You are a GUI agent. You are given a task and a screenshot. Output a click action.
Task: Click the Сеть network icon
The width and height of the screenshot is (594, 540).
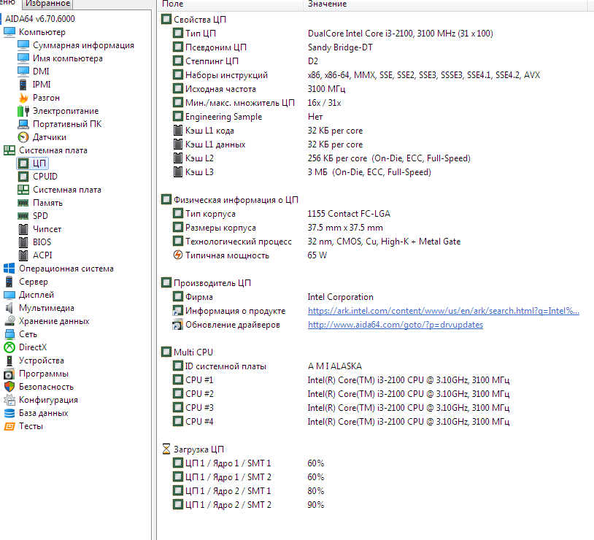(9, 334)
